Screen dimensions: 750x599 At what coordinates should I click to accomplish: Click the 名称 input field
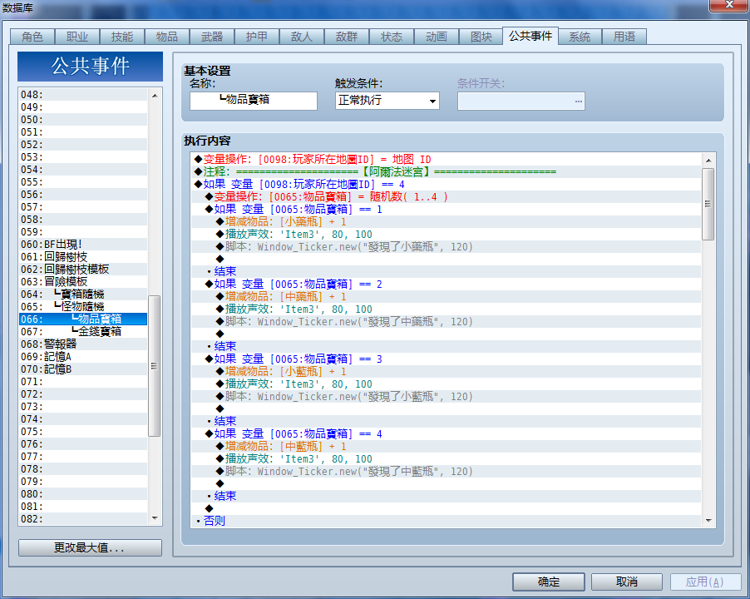tap(254, 101)
